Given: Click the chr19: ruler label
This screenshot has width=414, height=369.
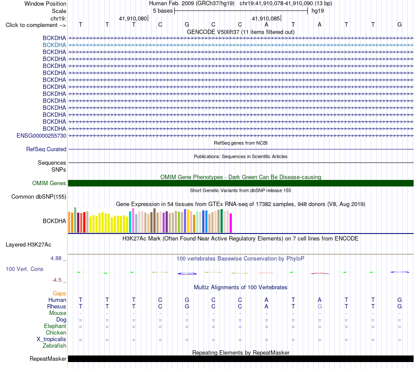Looking at the screenshot, I should coord(58,18).
